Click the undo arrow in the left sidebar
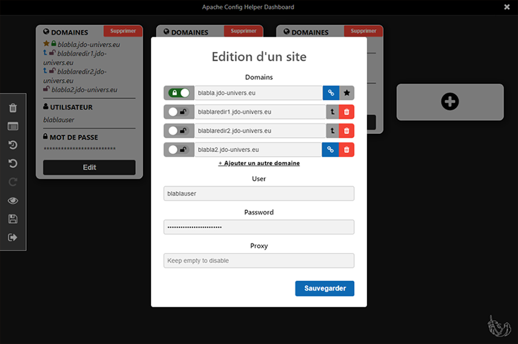 [x=13, y=164]
